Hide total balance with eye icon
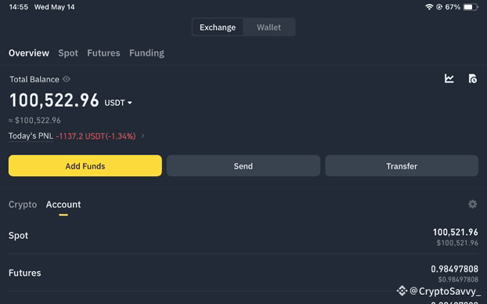Image resolution: width=487 pixels, height=304 pixels. pos(67,79)
